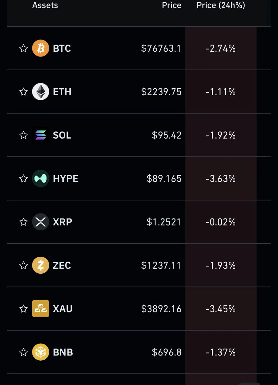Image resolution: width=278 pixels, height=385 pixels.
Task: Star the XAU asset
Action: point(23,309)
